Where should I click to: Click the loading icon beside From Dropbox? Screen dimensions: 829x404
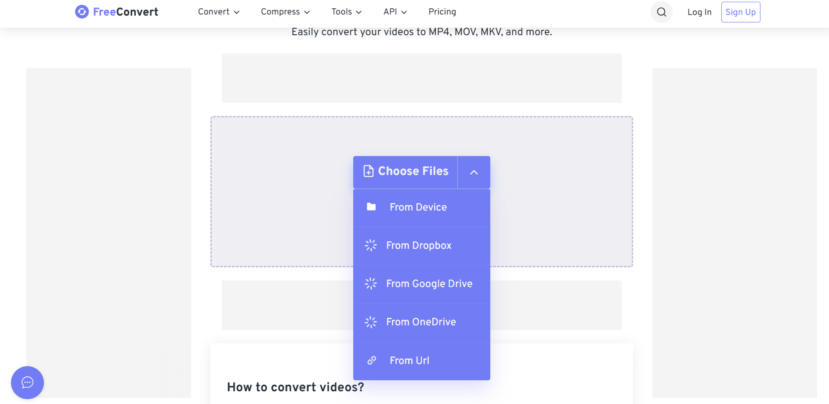point(371,245)
